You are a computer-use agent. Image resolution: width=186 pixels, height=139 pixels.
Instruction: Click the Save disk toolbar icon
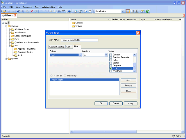click(x=9, y=11)
